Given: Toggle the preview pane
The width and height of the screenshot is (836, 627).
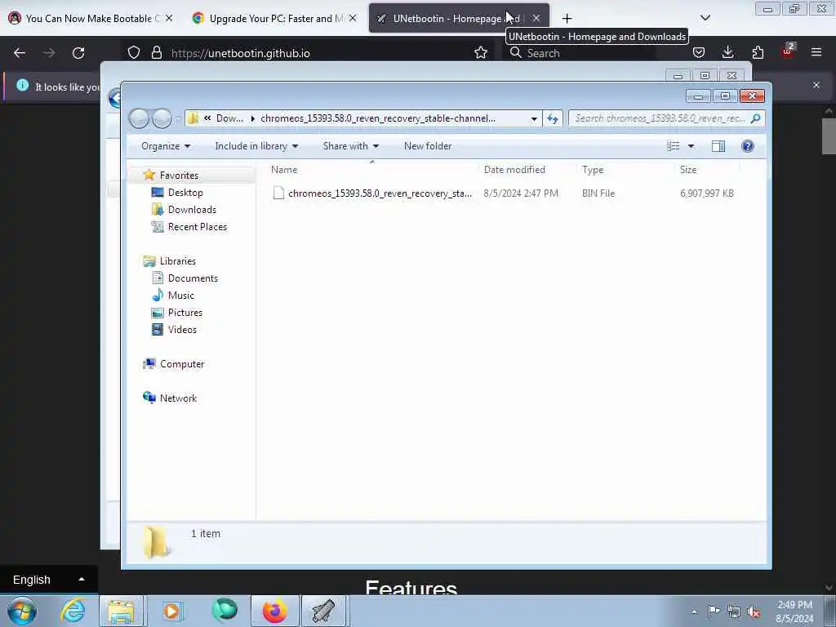Looking at the screenshot, I should pos(718,146).
